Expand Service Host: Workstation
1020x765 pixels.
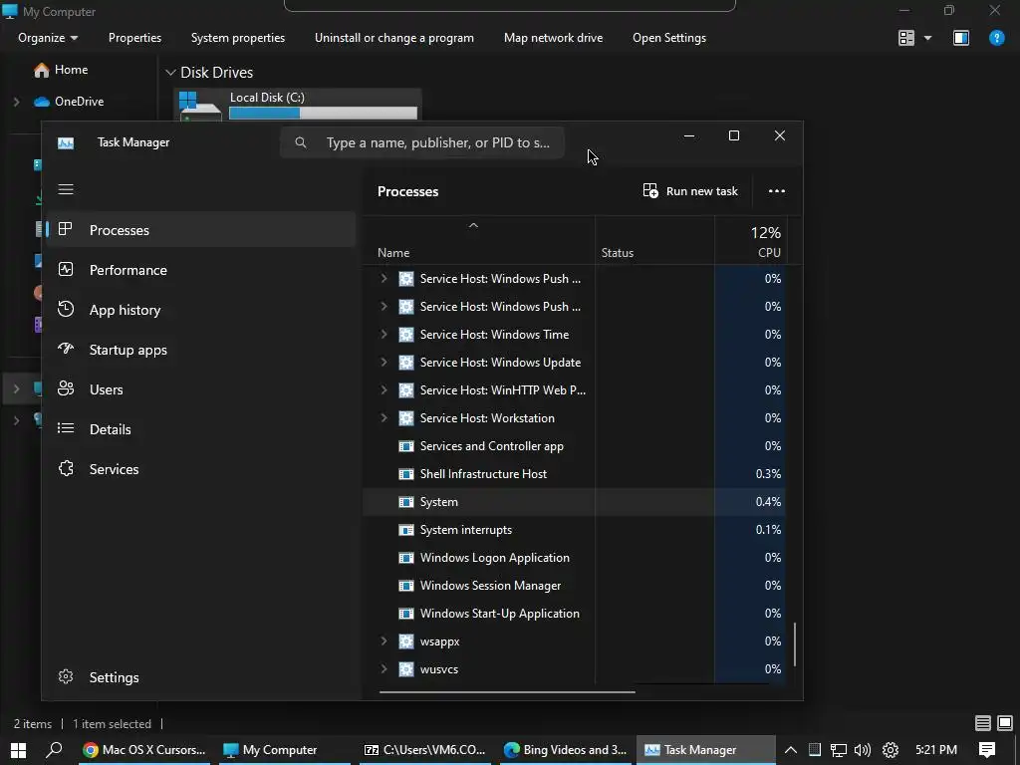[383, 418]
